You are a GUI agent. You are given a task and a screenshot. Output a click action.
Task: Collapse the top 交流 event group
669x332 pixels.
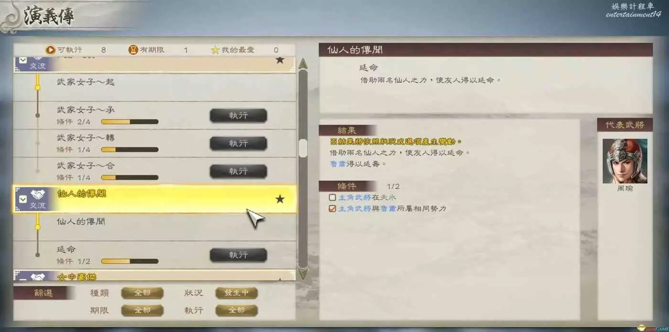click(22, 60)
